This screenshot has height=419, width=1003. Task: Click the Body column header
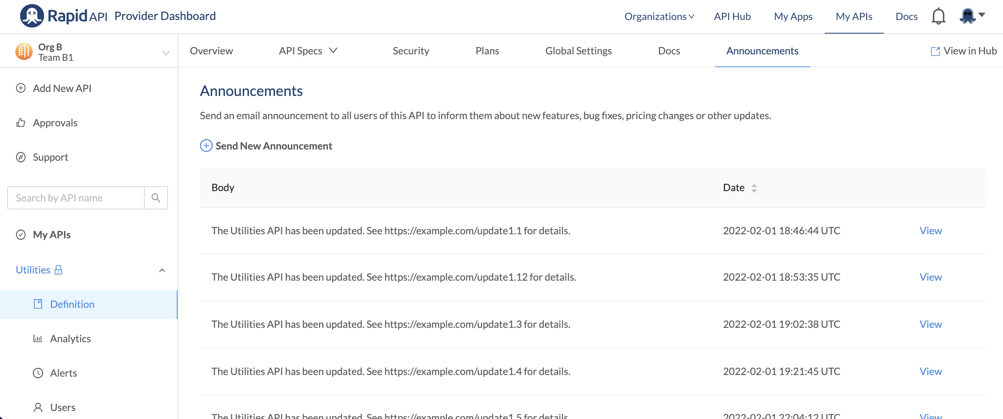tap(223, 188)
